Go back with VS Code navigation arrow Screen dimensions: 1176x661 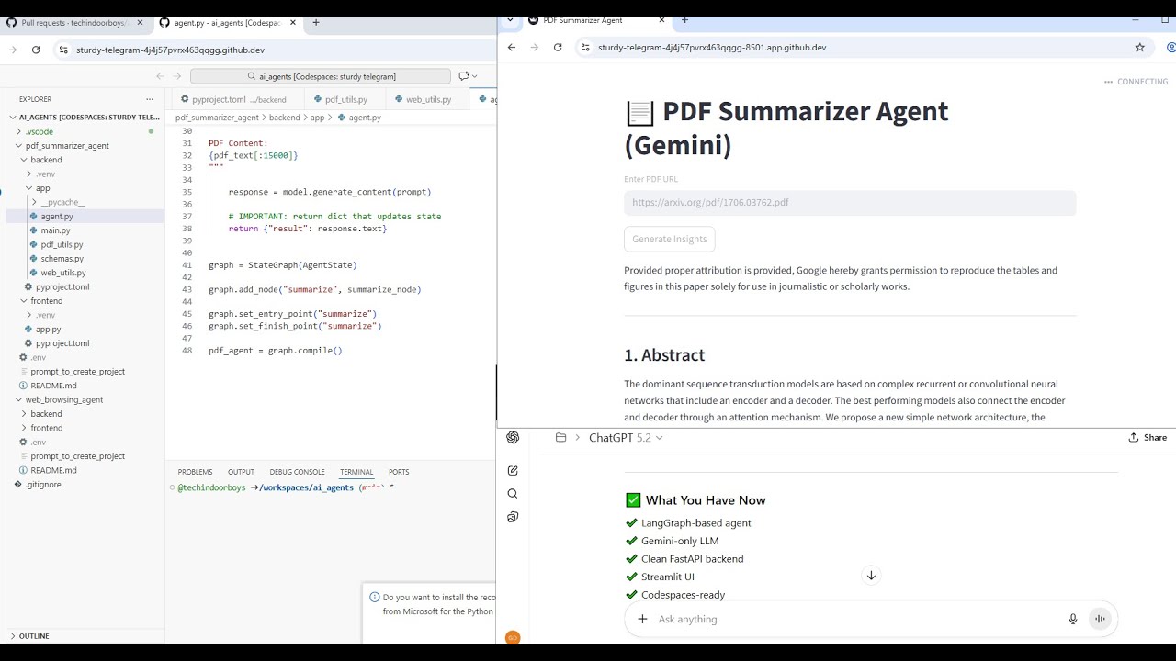pyautogui.click(x=160, y=76)
